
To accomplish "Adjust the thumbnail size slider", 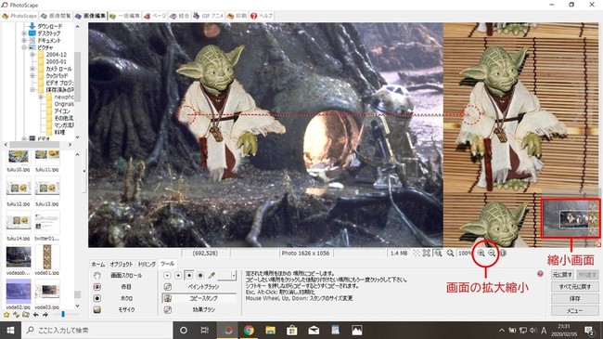I will tap(63, 315).
